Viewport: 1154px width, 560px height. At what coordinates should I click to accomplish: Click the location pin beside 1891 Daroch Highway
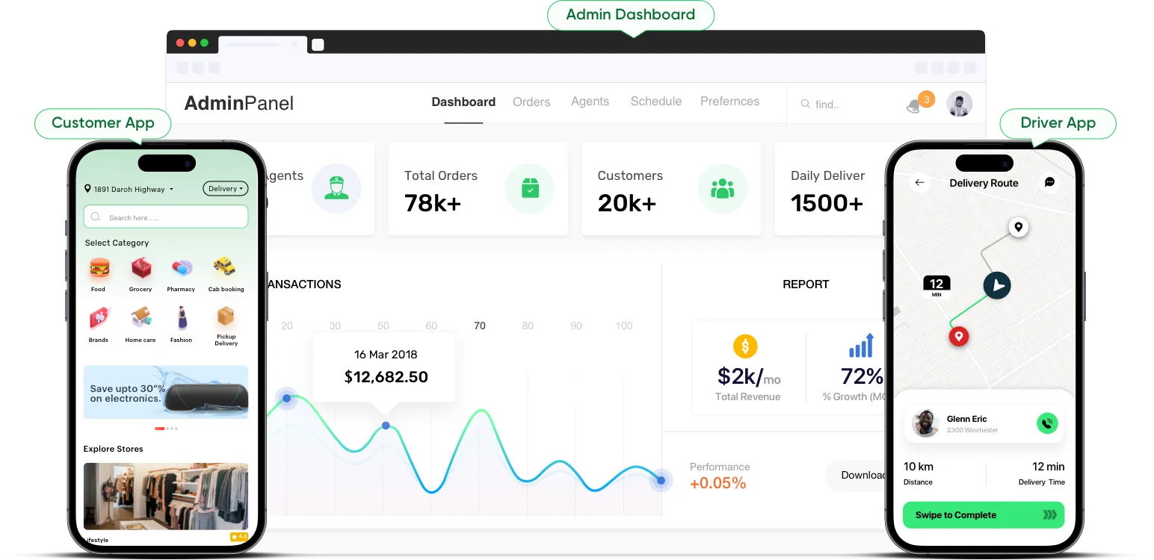click(88, 189)
